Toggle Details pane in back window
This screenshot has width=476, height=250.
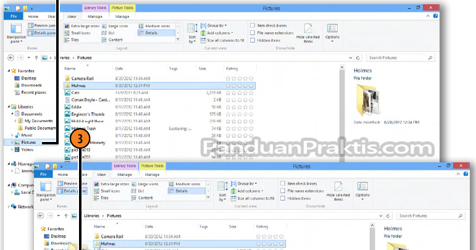coord(42,33)
